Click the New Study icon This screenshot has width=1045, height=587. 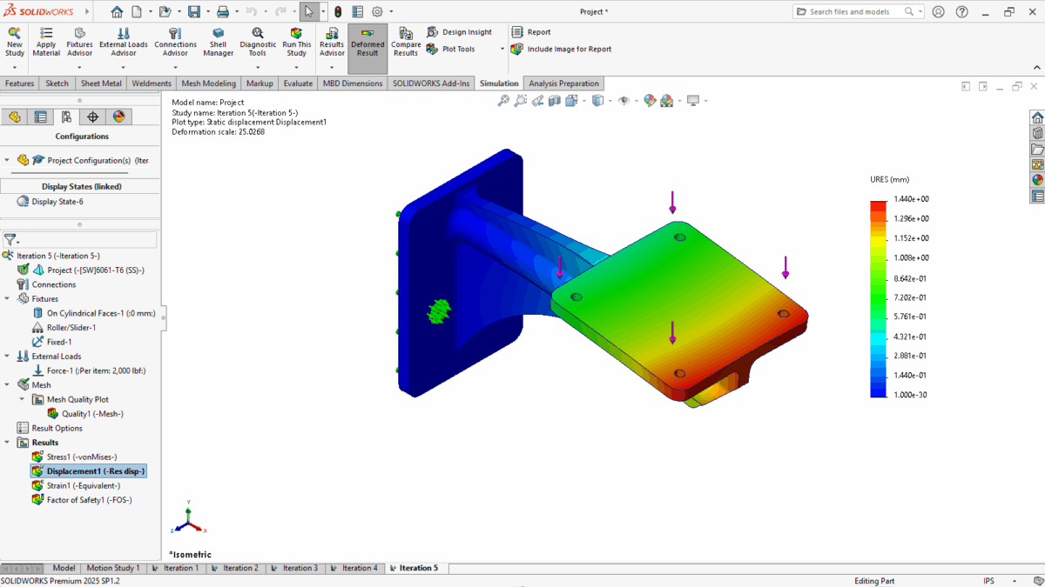tap(14, 33)
